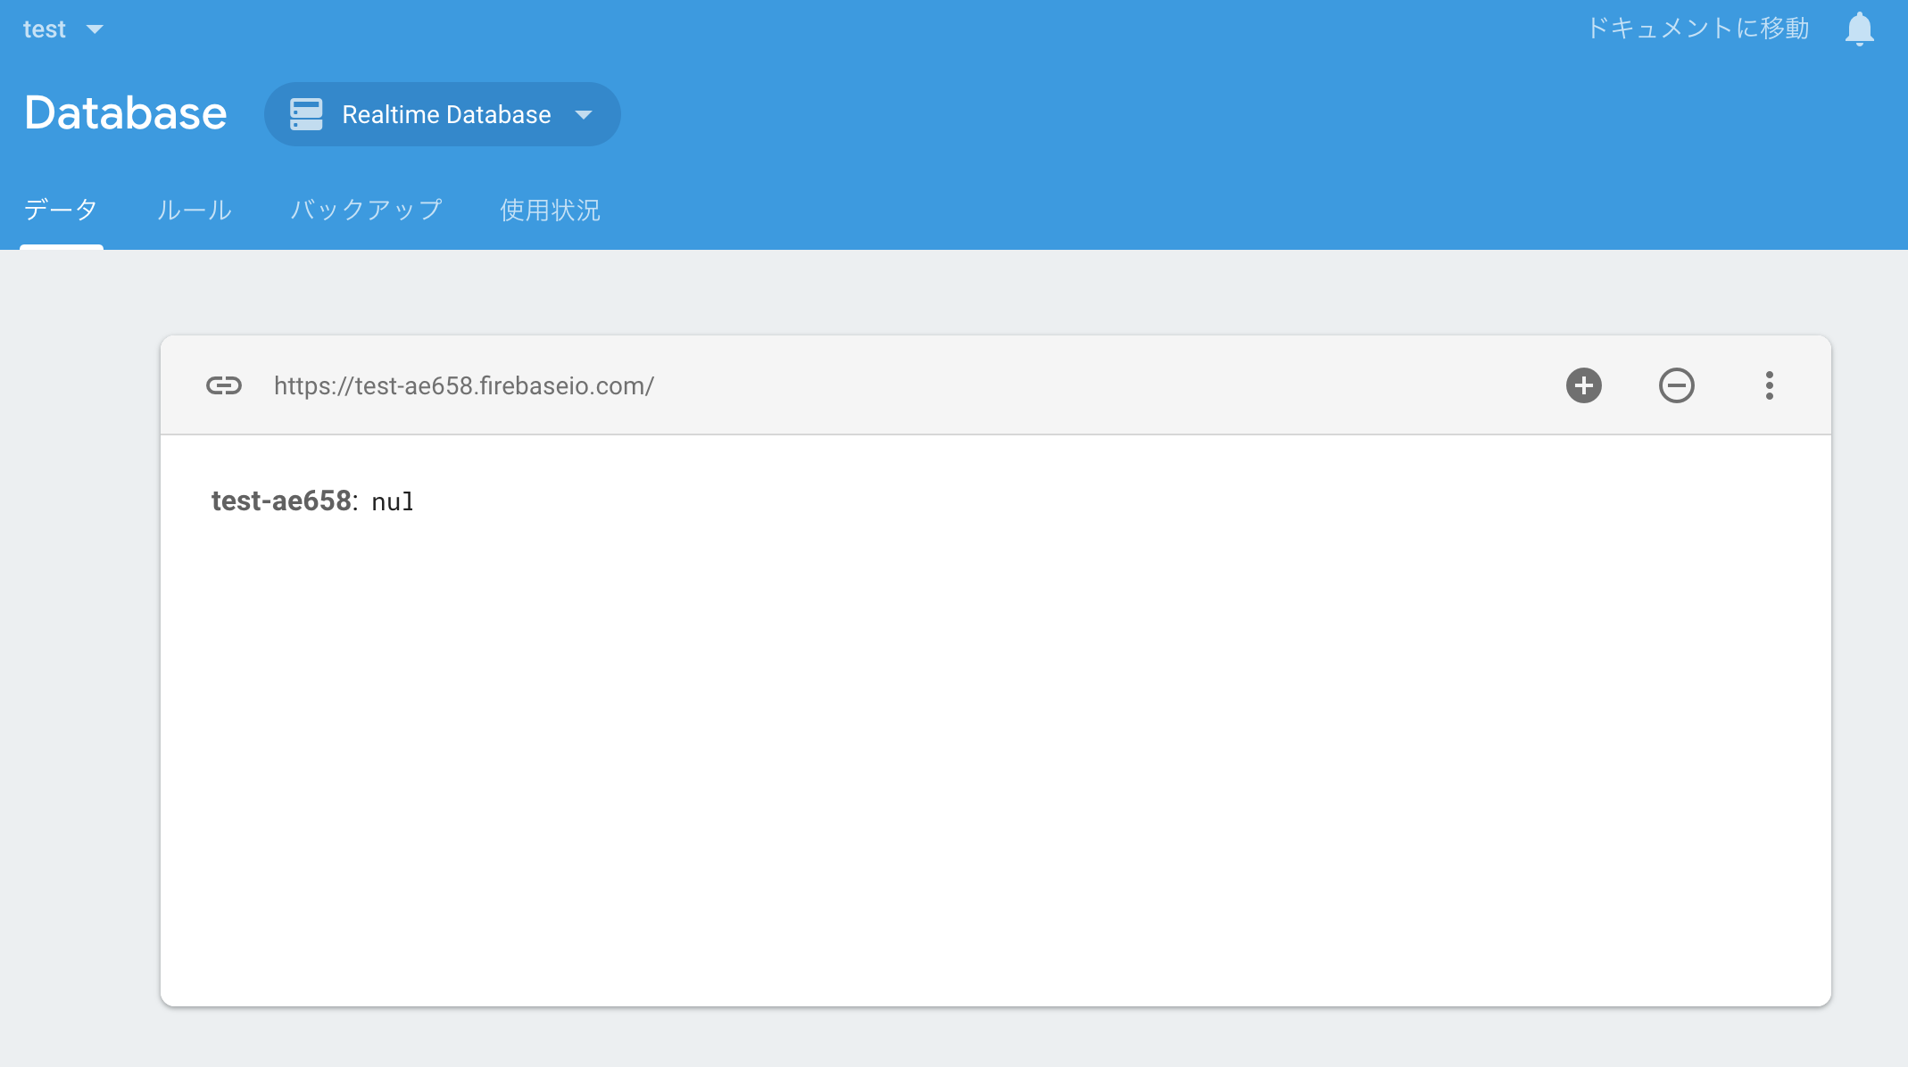Click the database storage icon in selector
Screen dimensions: 1908x1067
pyautogui.click(x=306, y=114)
